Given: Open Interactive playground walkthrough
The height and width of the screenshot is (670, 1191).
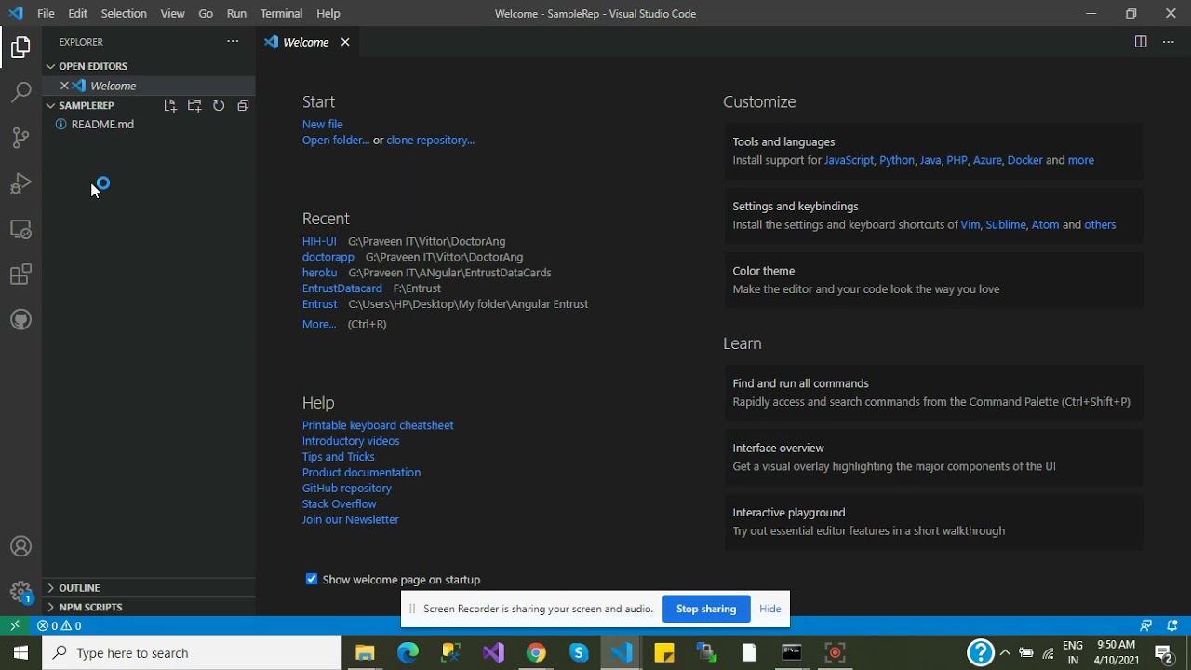Looking at the screenshot, I should click(933, 522).
